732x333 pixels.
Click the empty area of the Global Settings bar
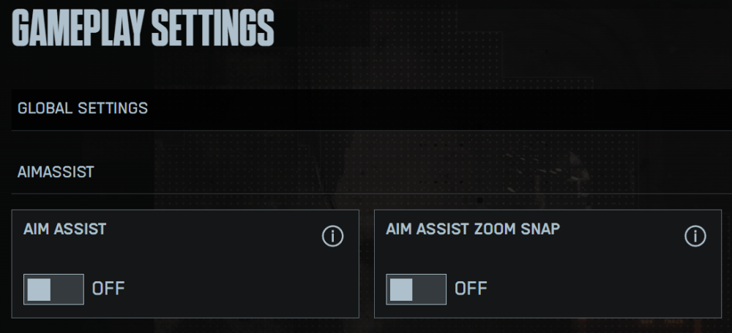pos(439,109)
